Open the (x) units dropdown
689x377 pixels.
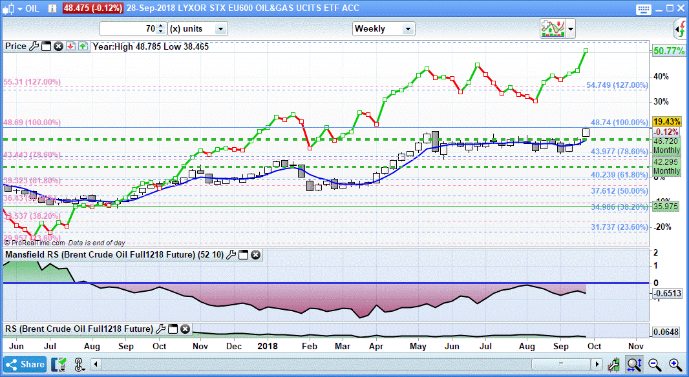point(197,28)
